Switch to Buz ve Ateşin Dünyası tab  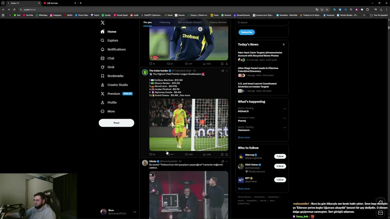pyautogui.click(x=190, y=22)
